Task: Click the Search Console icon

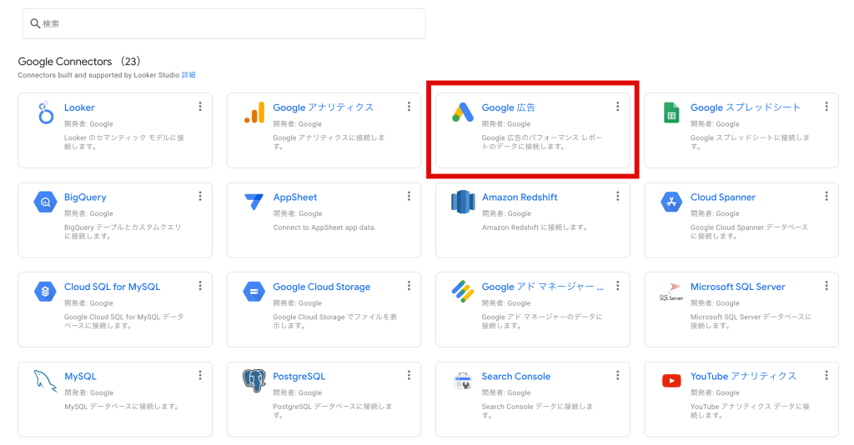Action: (x=463, y=381)
